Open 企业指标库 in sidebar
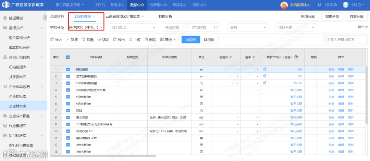This screenshot has width=370, height=161. tap(17, 96)
